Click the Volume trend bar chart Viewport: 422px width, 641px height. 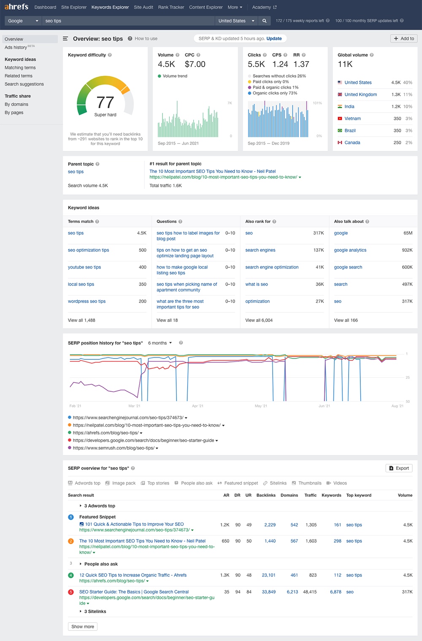(x=188, y=119)
